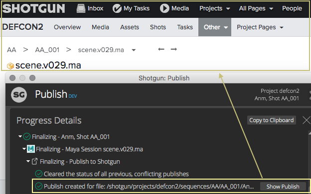
Task: Switch to the Overview tab
Action: [67, 27]
